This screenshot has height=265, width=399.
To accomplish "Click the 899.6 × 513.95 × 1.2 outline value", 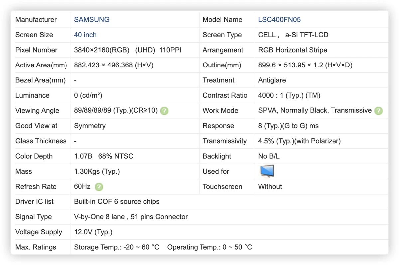I will (x=305, y=65).
